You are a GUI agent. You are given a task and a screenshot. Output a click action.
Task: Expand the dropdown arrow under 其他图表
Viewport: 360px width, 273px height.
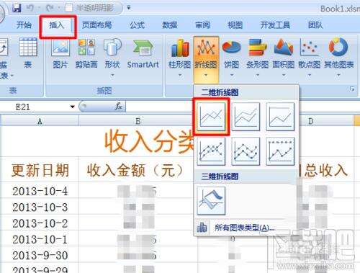(338, 76)
